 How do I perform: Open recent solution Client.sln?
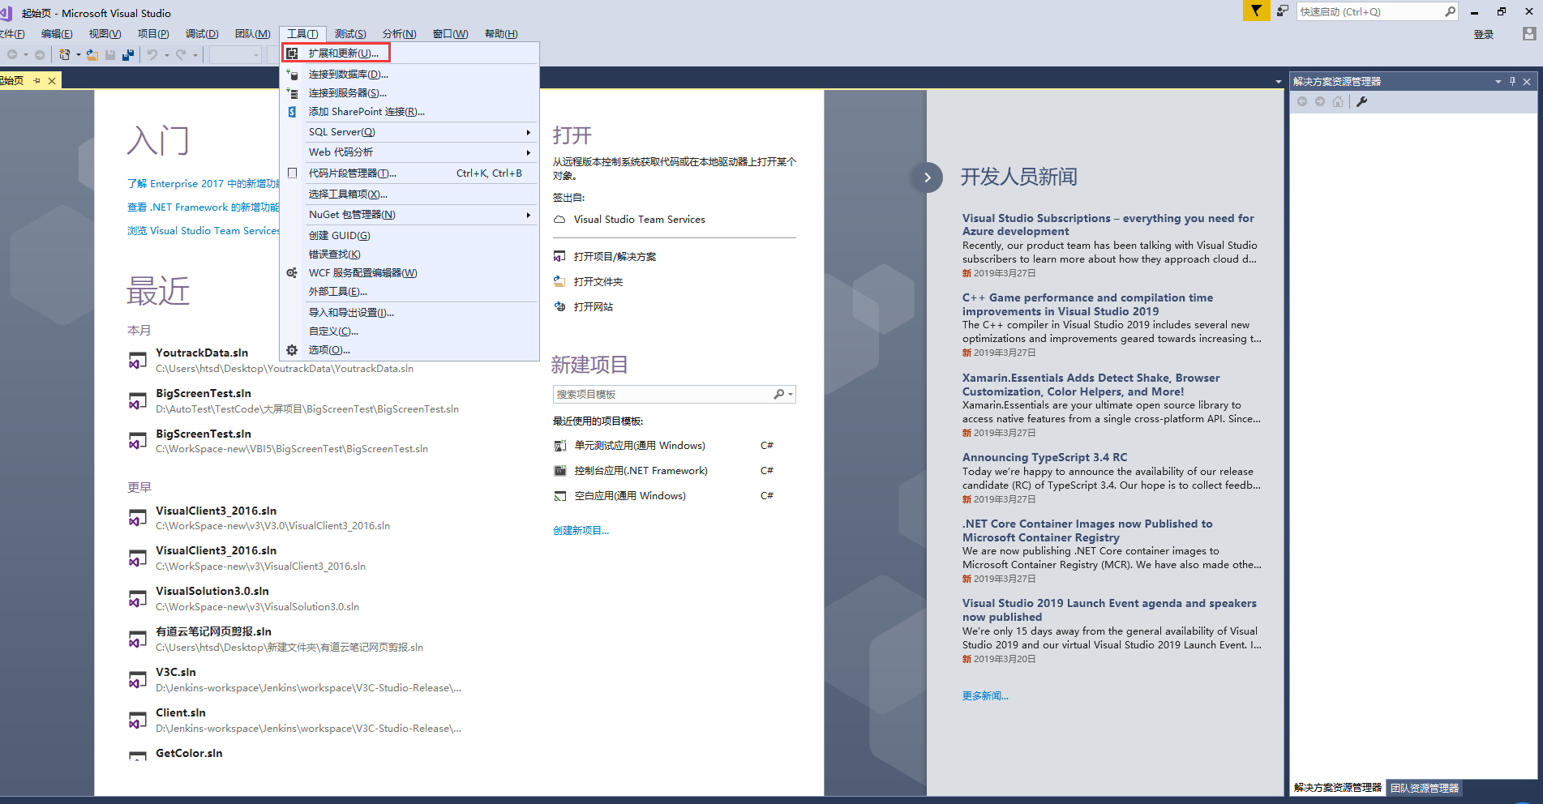click(181, 713)
